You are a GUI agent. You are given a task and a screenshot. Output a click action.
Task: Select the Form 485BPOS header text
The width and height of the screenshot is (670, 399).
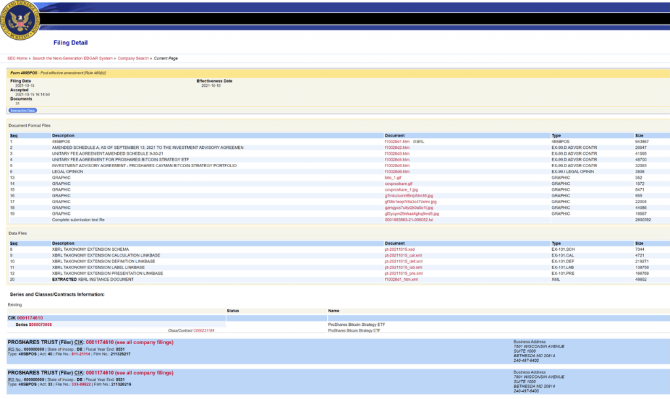(x=58, y=73)
